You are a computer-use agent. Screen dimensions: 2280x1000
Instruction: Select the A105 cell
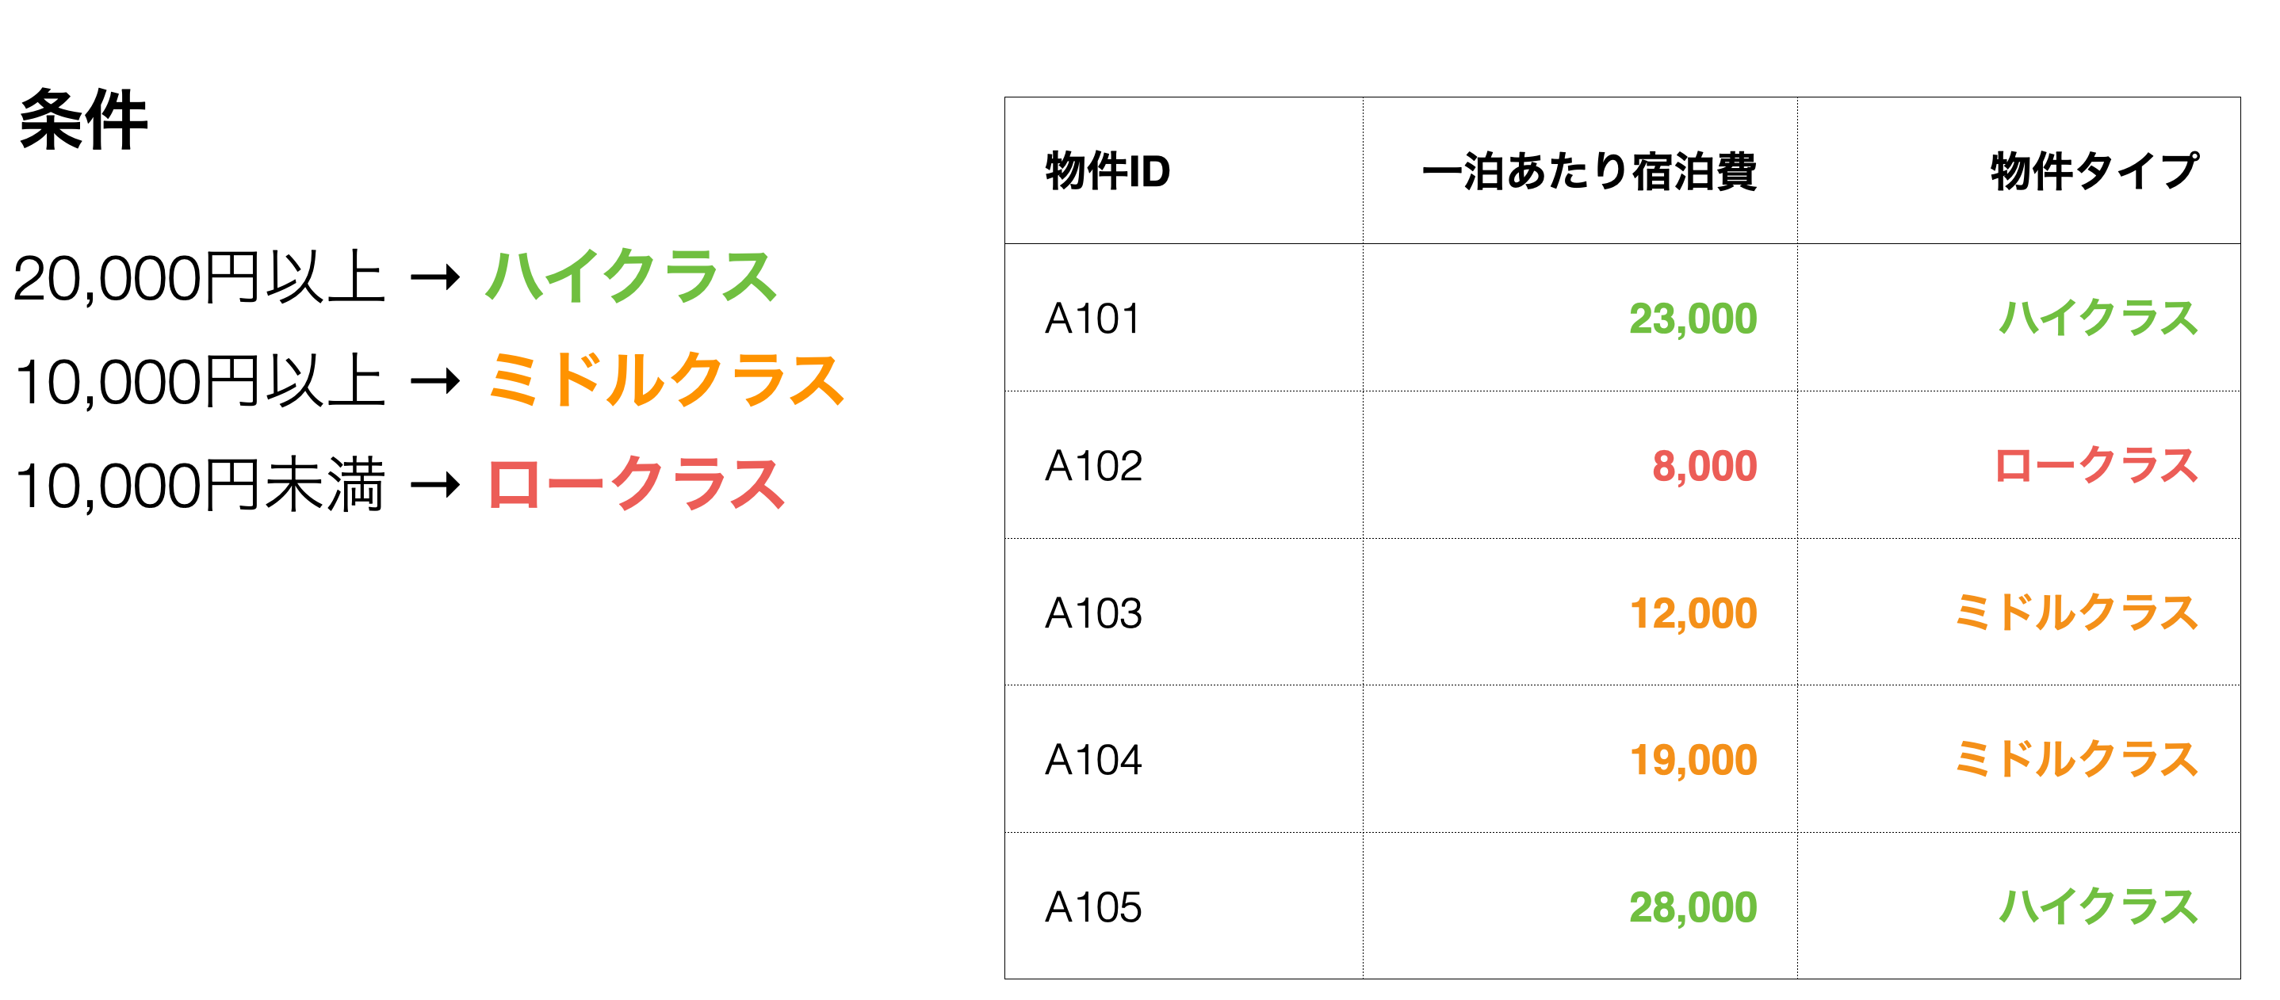(x=1094, y=908)
